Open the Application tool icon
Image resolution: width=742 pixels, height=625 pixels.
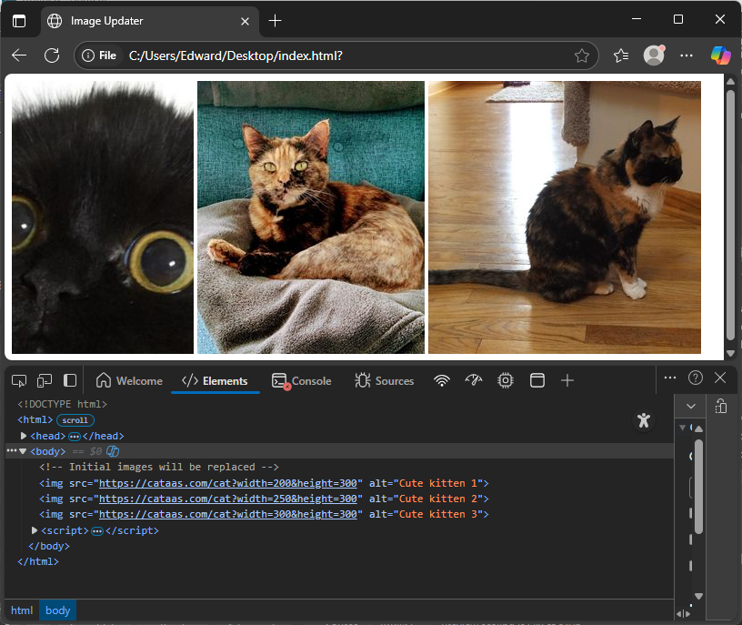pos(537,380)
